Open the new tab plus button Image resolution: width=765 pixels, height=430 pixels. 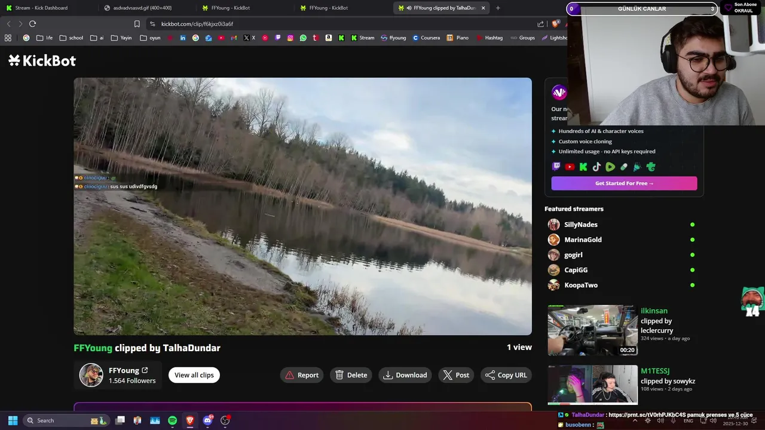coord(498,8)
